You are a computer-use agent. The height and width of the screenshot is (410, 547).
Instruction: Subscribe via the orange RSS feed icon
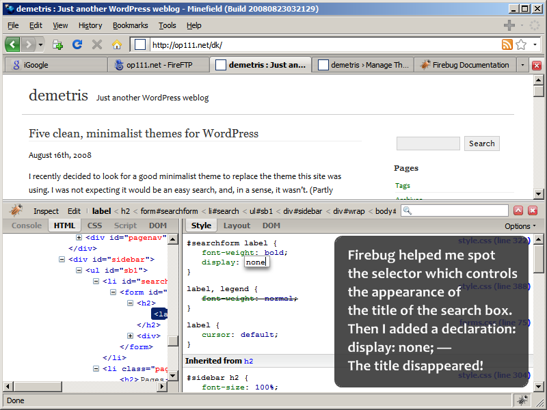click(507, 44)
